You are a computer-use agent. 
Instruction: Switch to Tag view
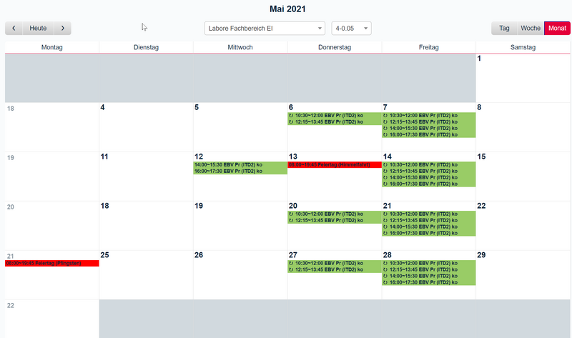coord(504,28)
